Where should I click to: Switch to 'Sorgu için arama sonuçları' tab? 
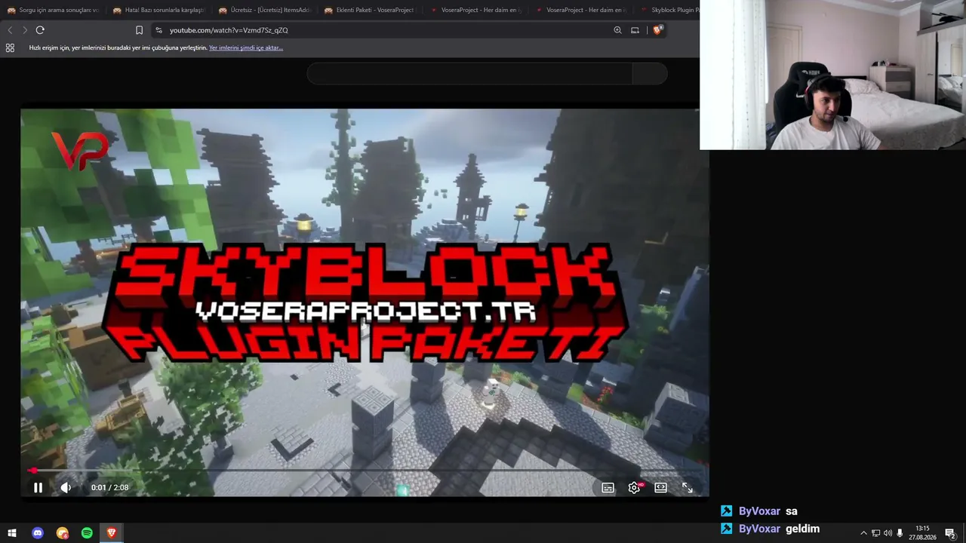tap(53, 10)
